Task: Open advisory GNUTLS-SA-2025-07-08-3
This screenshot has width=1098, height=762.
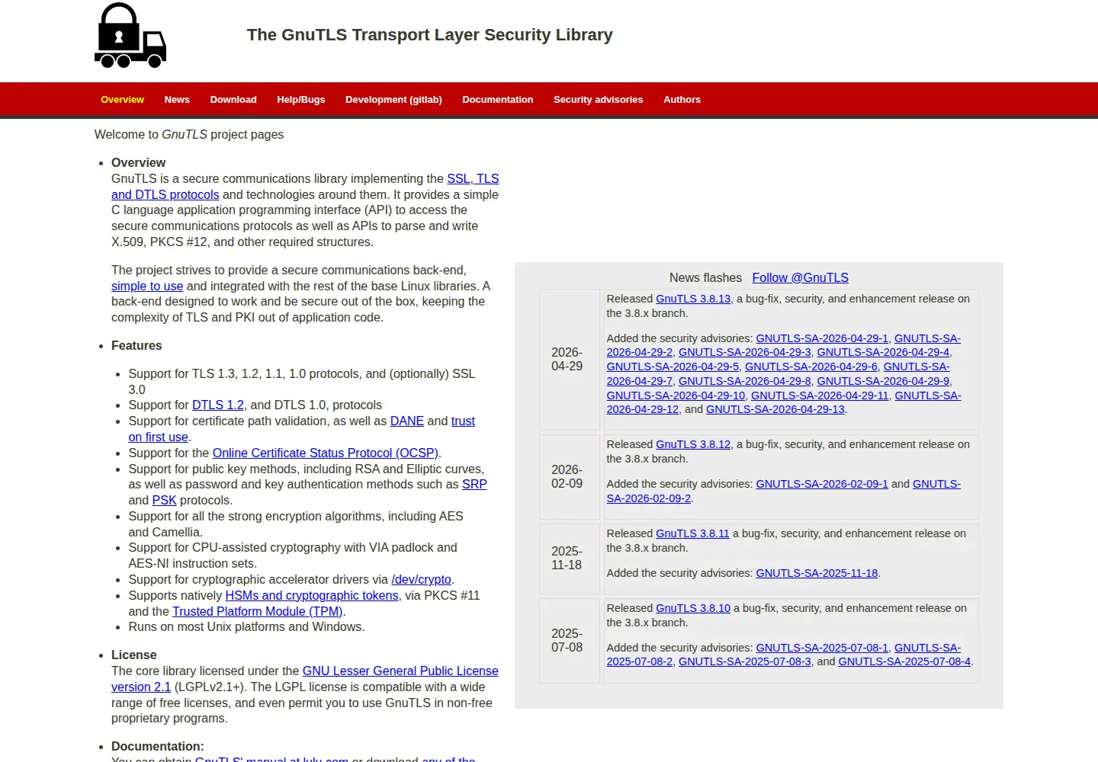Action: [745, 661]
